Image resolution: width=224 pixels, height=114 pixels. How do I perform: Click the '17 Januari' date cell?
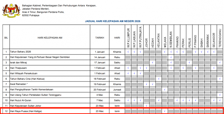[100, 63]
